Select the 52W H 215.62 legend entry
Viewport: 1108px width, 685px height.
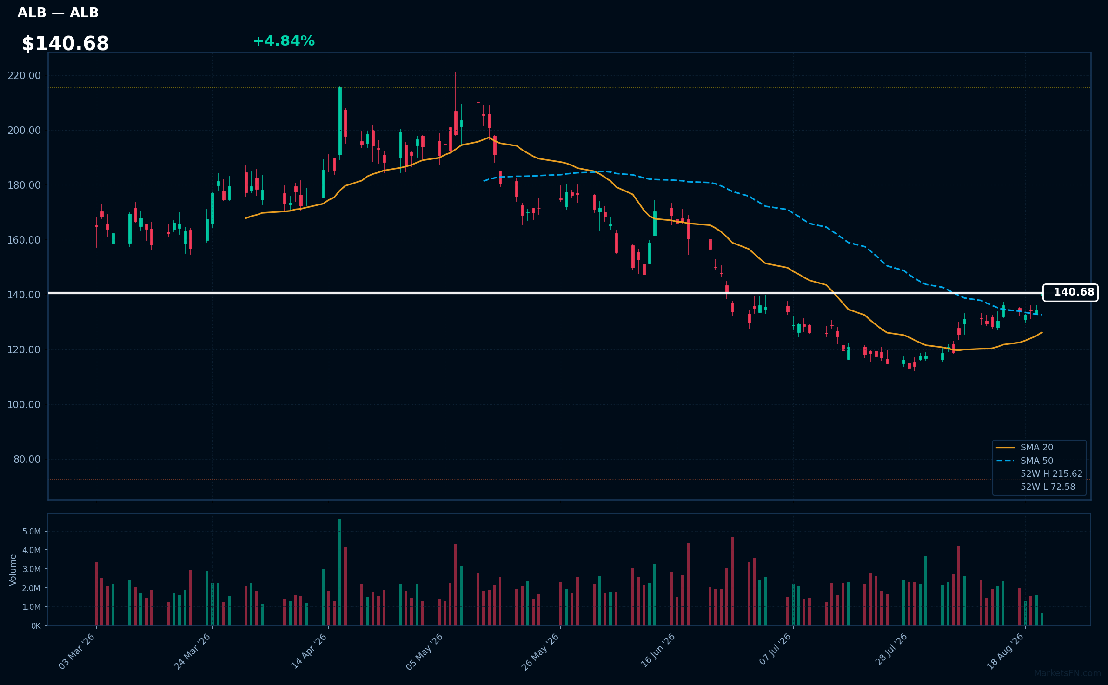pos(1039,474)
